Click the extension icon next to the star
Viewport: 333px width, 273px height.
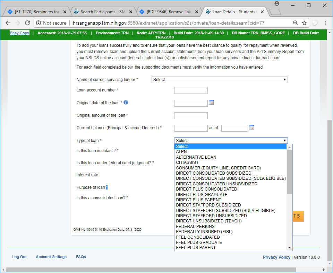tap(315, 23)
